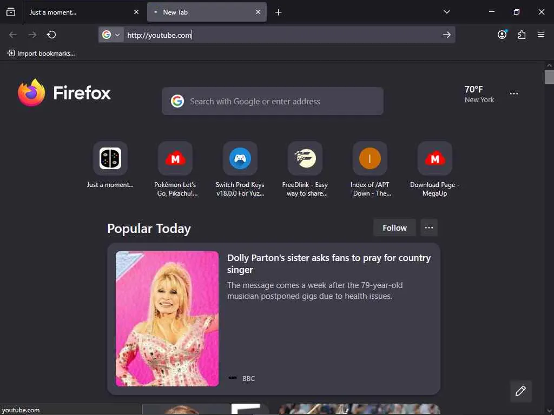Close the New Tab tab
Viewport: 554px width, 415px height.
(258, 12)
